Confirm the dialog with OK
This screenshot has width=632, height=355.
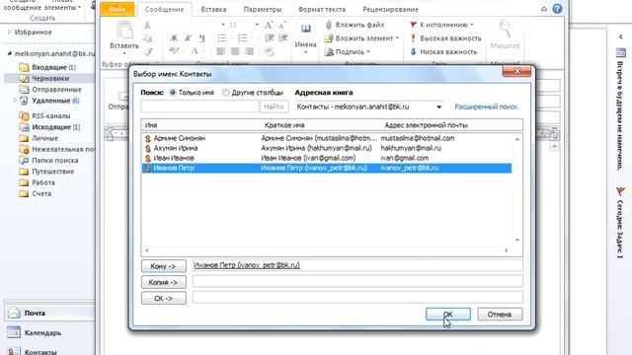pyautogui.click(x=447, y=314)
